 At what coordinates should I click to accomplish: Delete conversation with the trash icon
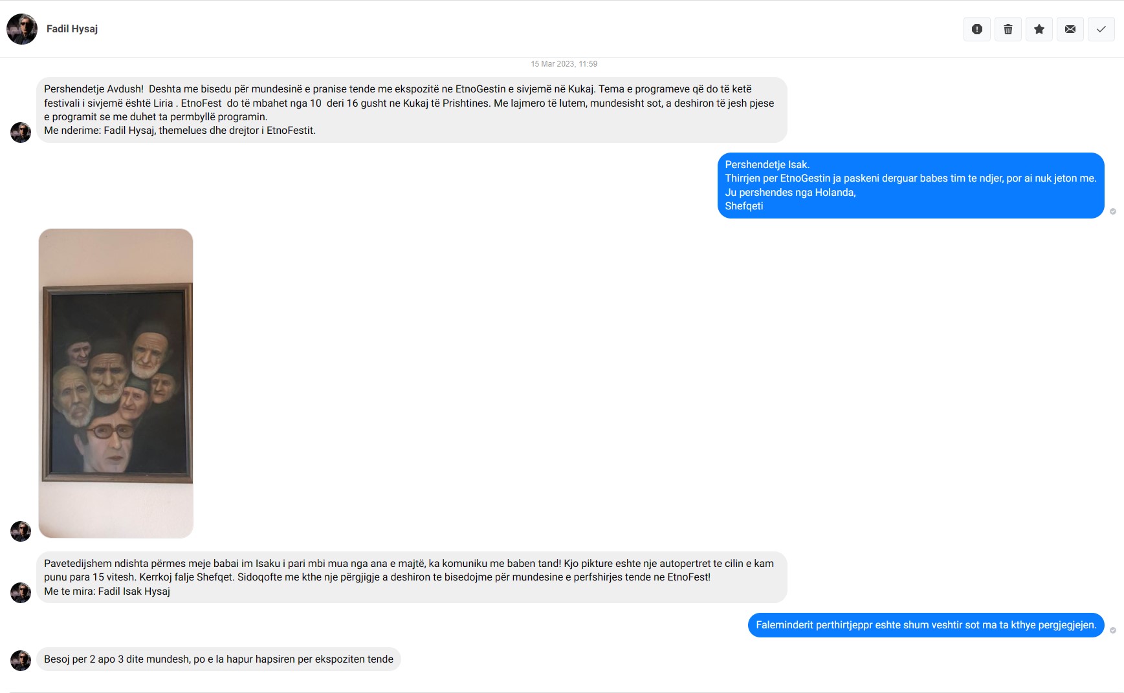point(1008,29)
